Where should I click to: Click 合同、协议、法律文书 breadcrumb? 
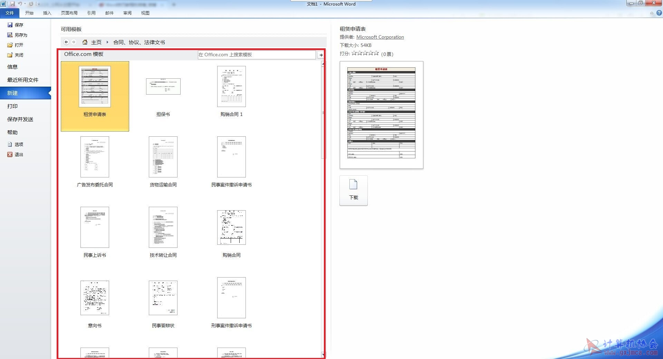(x=139, y=42)
